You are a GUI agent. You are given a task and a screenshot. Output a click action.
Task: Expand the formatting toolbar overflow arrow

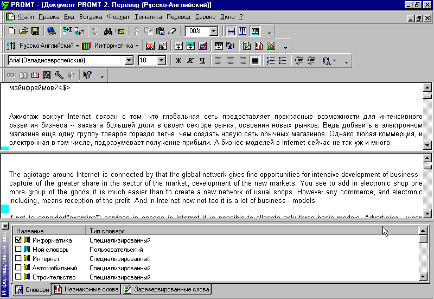[346, 62]
